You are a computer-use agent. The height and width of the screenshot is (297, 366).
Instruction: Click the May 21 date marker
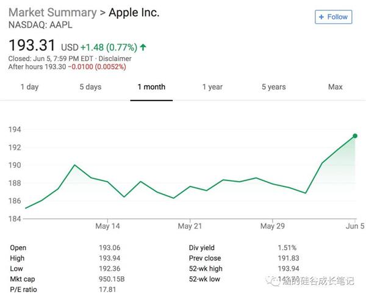point(190,226)
